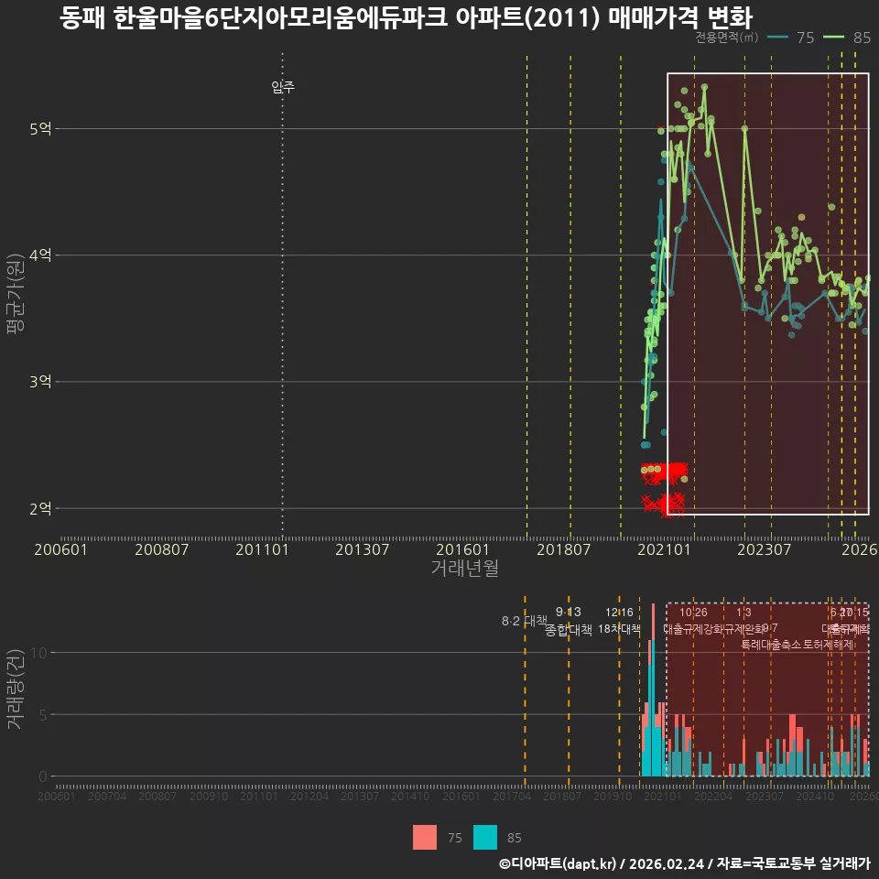Click 202101 on the price chart x-axis
The height and width of the screenshot is (879, 879).
tap(664, 549)
